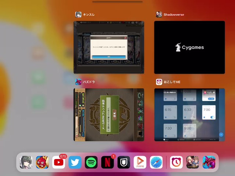Viewport: 235px width, 176px height.
Task: Launch the Anime store app in dock
Action: [x=140, y=162]
